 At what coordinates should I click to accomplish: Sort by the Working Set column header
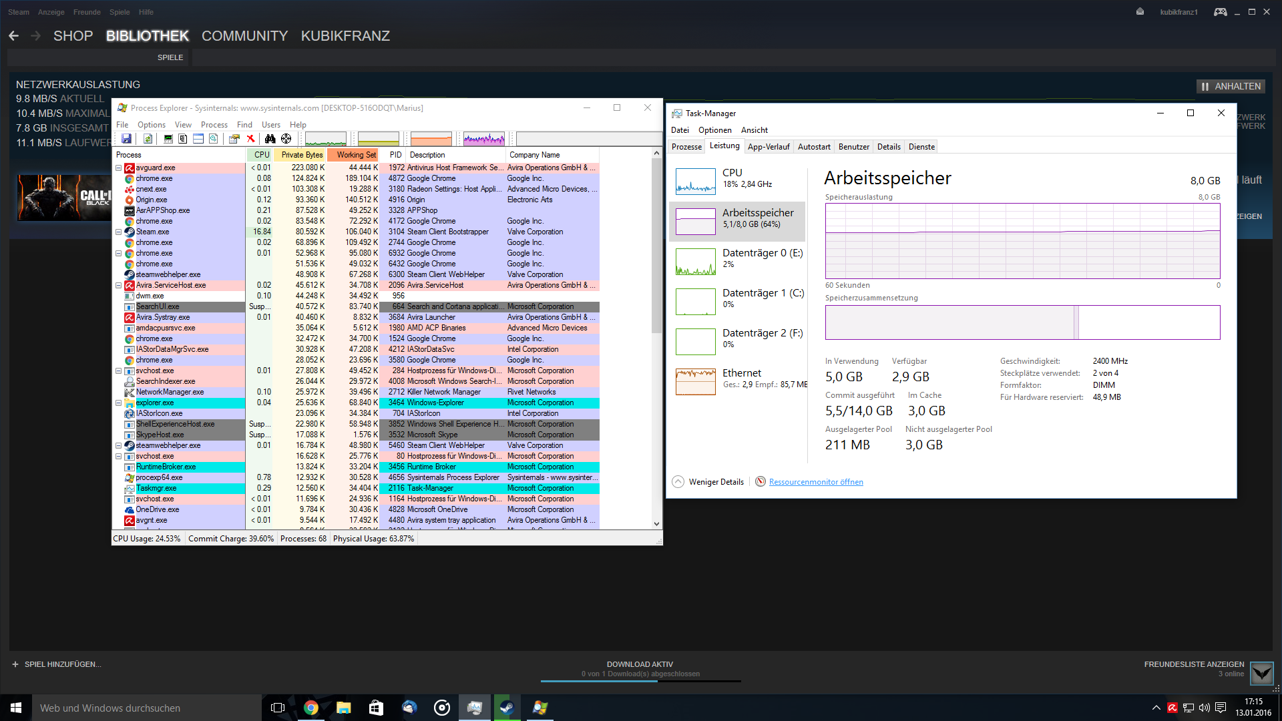(355, 155)
